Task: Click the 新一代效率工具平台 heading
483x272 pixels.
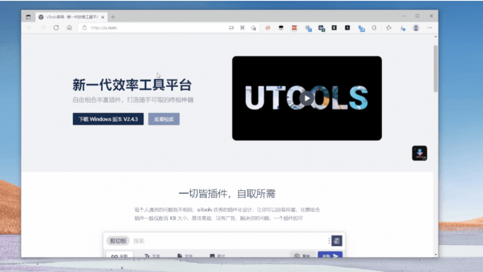Action: click(x=132, y=85)
